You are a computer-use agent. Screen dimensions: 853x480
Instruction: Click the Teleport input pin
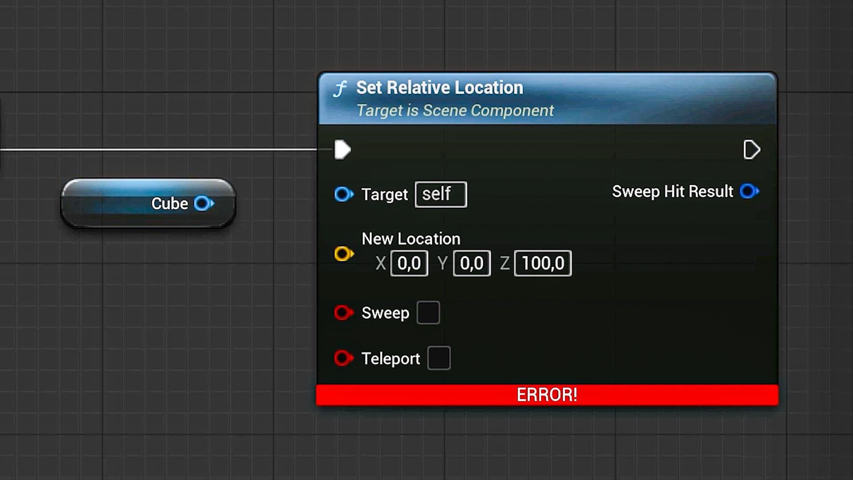(343, 358)
